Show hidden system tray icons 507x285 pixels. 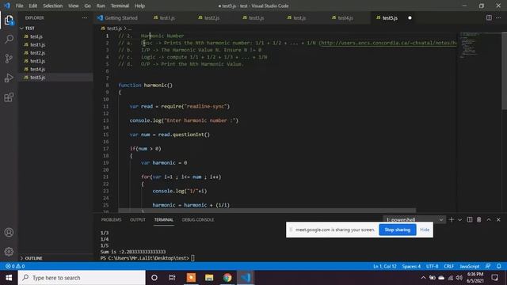tap(423, 278)
